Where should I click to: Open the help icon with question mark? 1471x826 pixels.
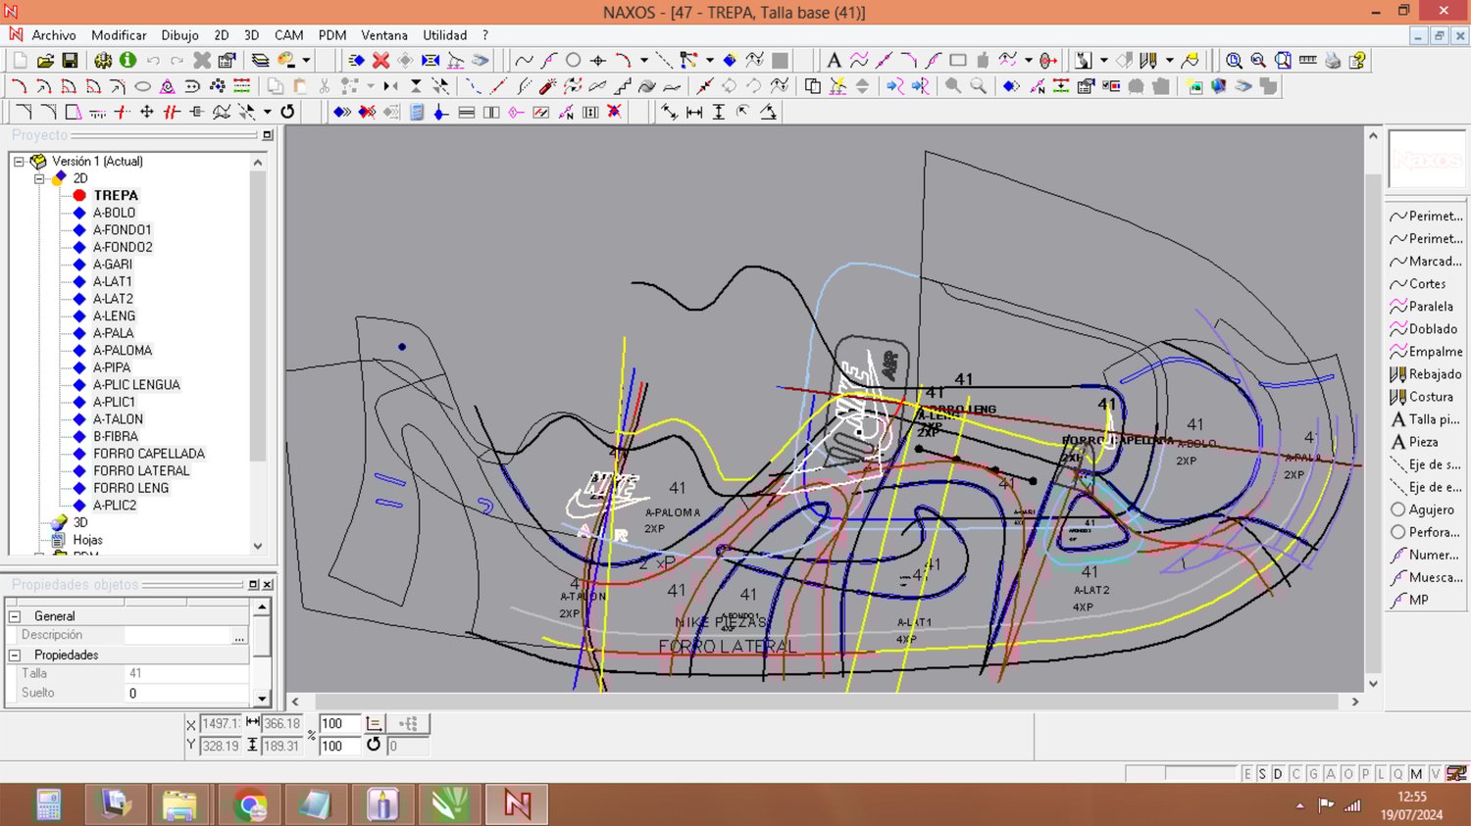1358,61
